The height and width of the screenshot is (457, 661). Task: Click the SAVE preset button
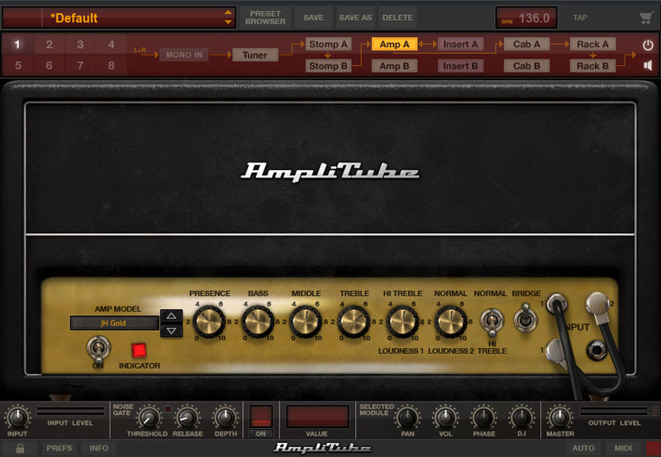coord(313,17)
